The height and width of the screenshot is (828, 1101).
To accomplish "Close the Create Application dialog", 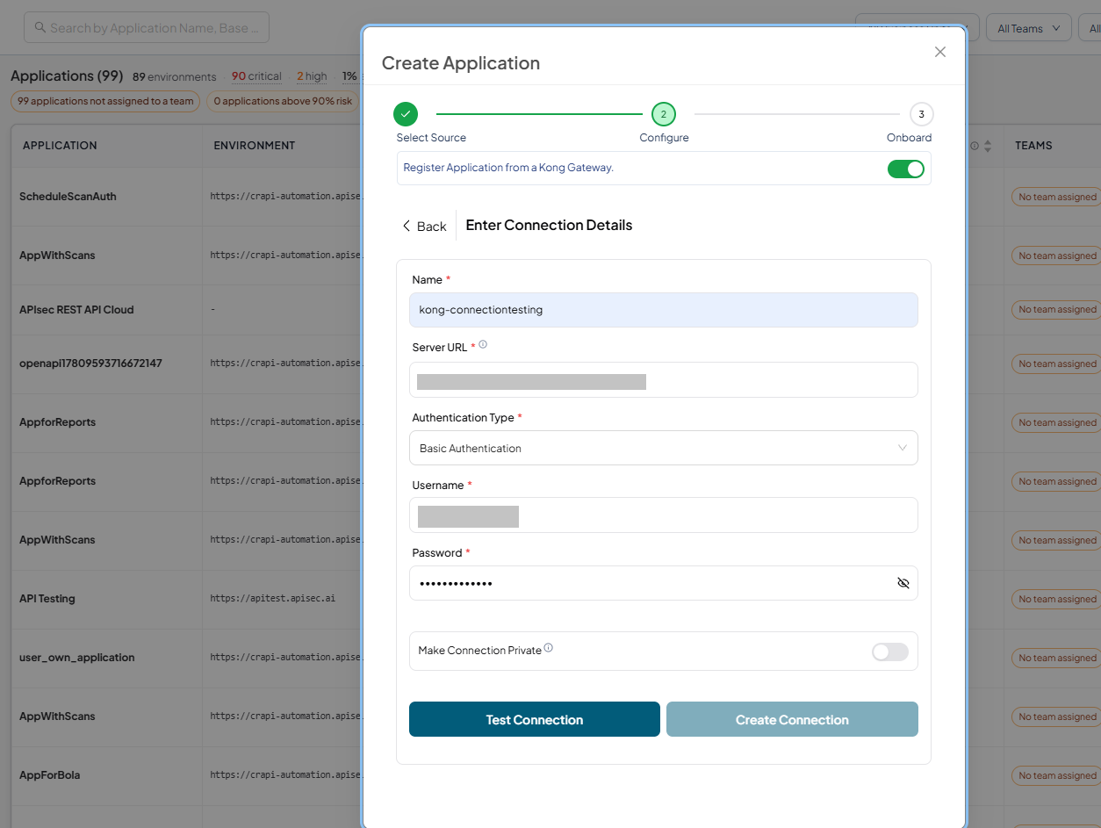I will pos(940,52).
